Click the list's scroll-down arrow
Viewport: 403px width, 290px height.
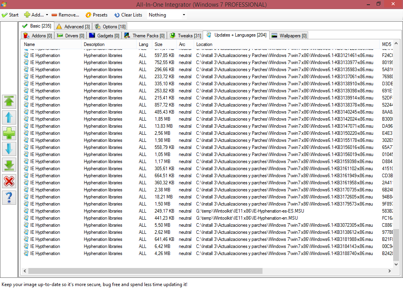tap(396, 264)
